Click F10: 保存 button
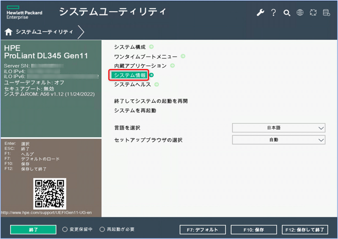Image resolution: width=338 pixels, height=239 pixels. [x=254, y=230]
